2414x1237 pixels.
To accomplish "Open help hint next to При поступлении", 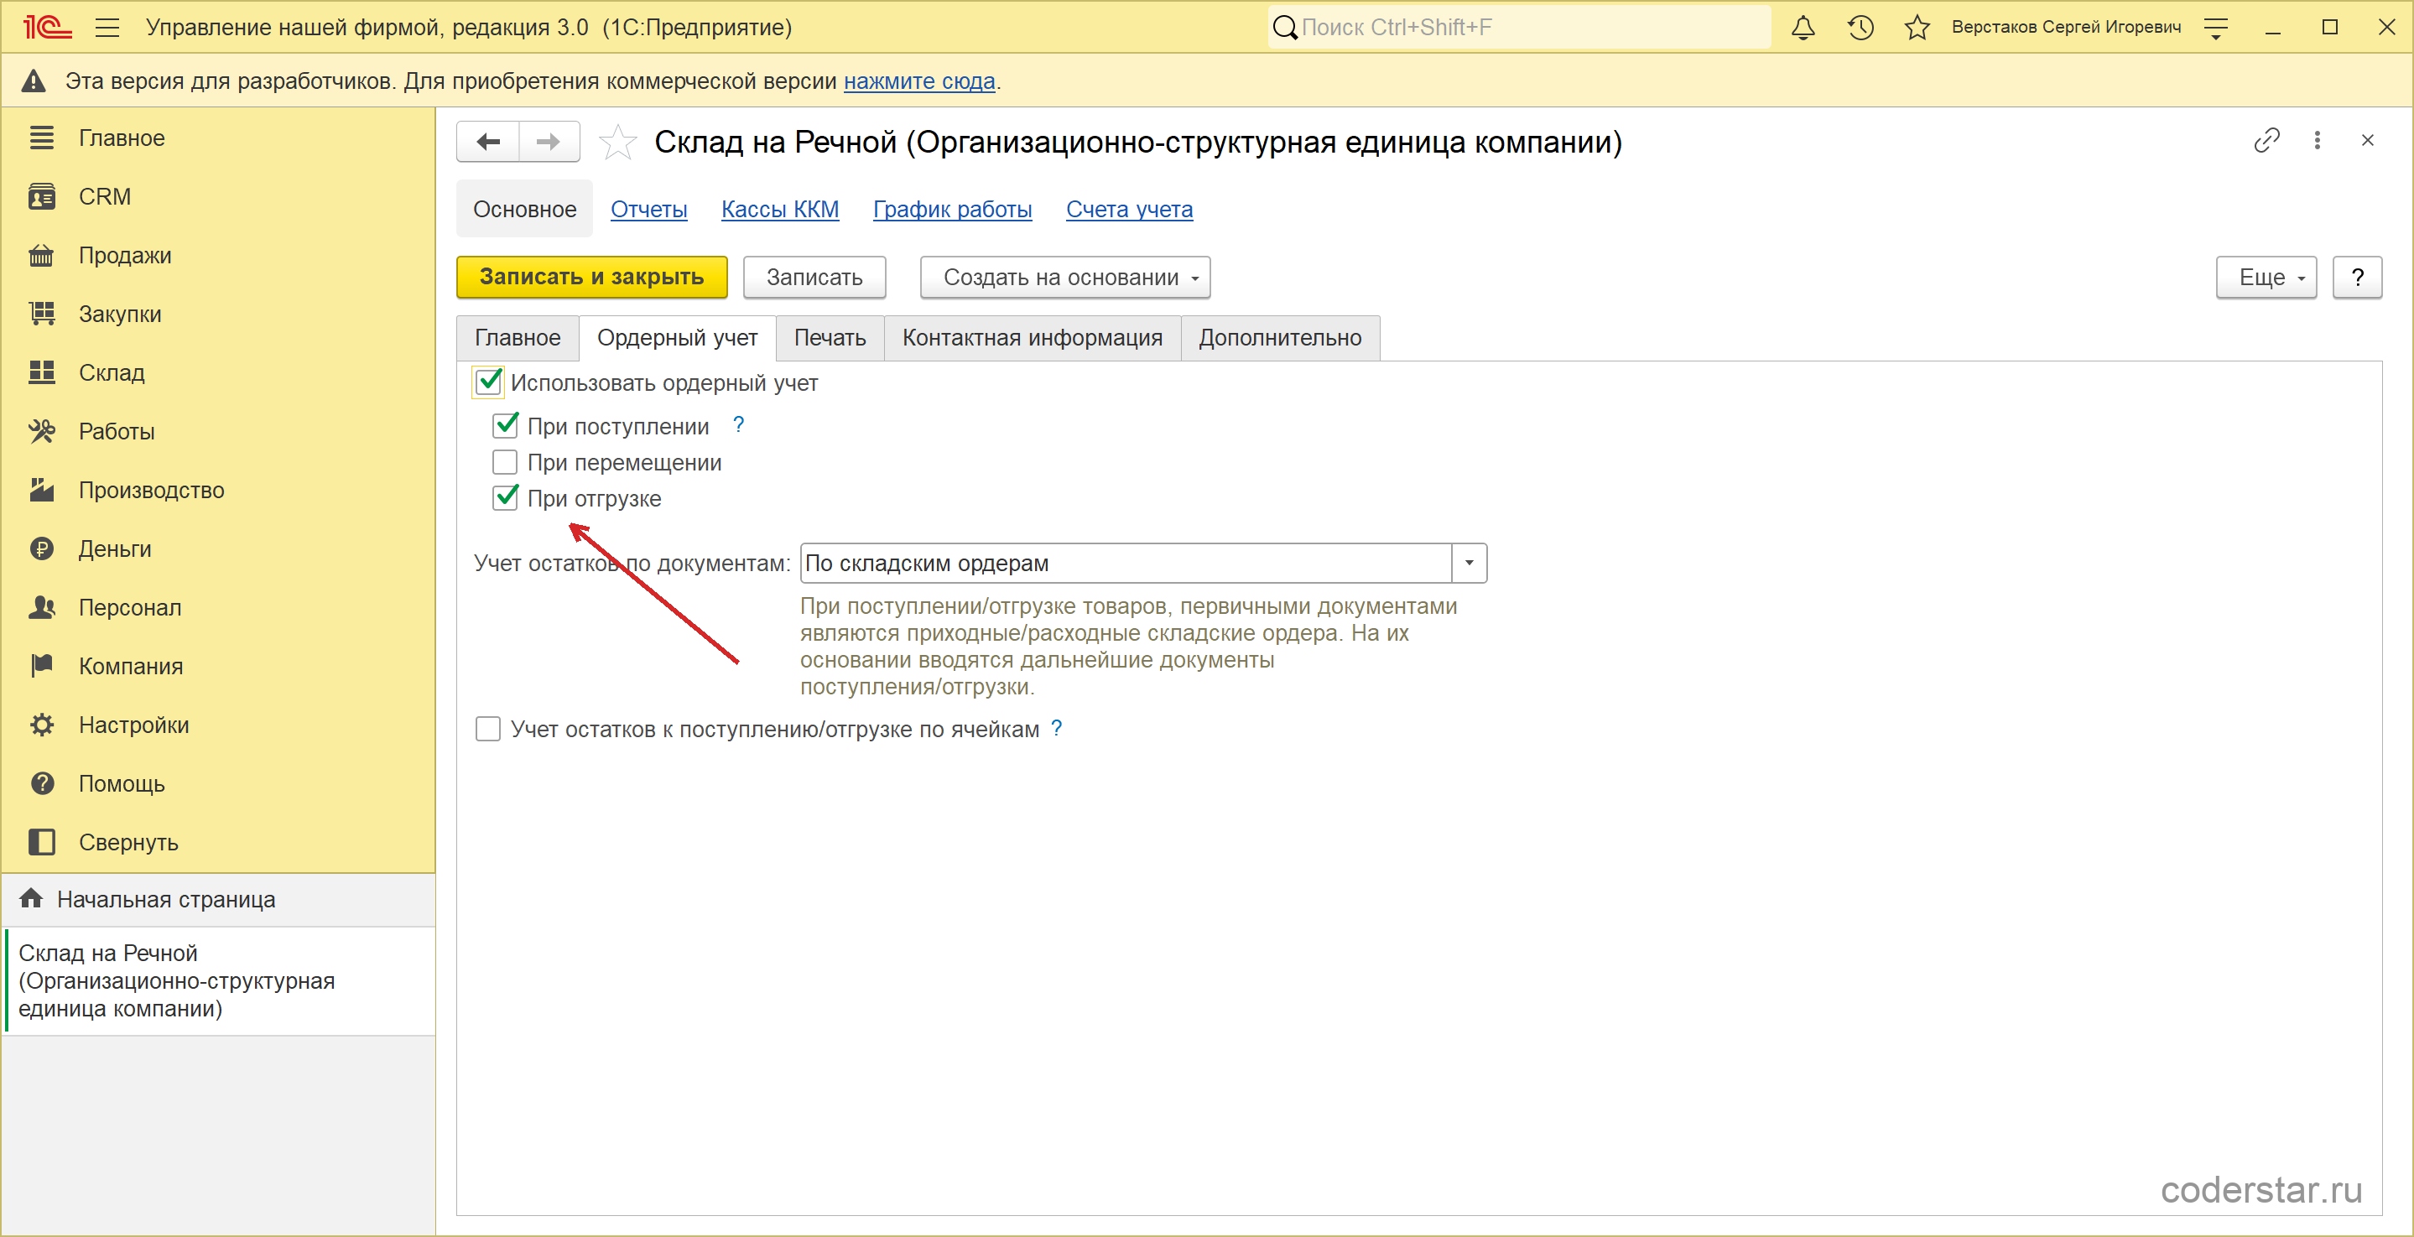I will 738,424.
